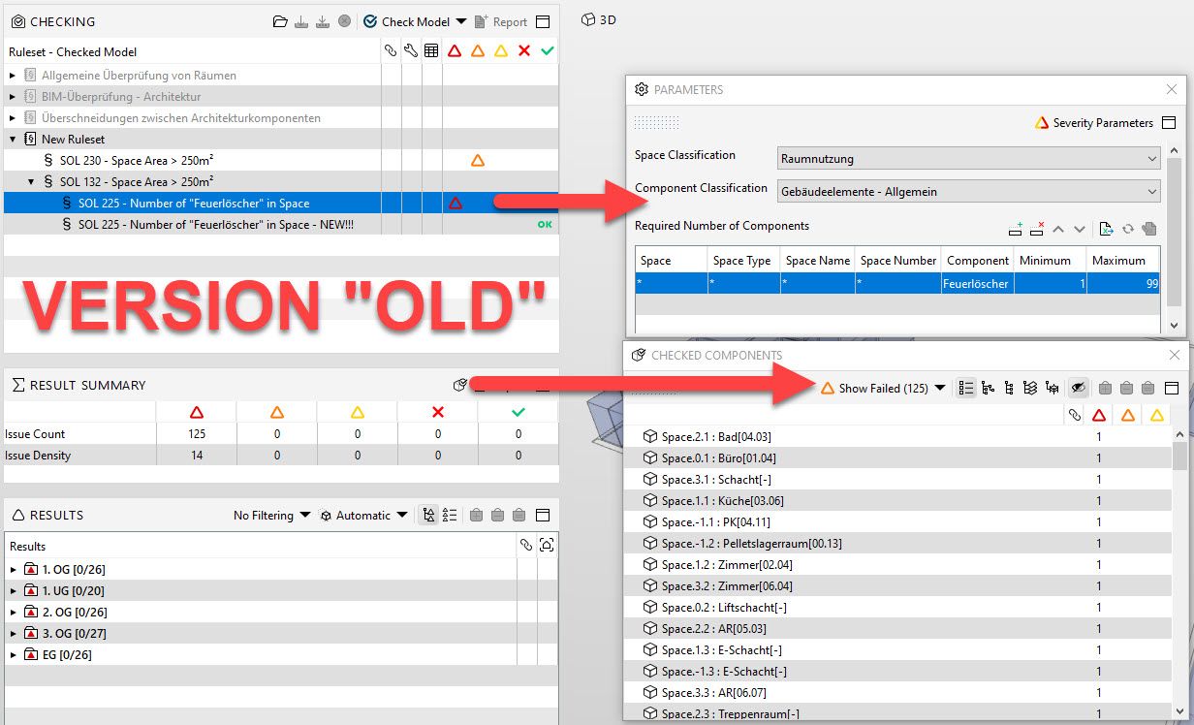Maximize the Checking panel view
The height and width of the screenshot is (725, 1194).
click(x=543, y=21)
